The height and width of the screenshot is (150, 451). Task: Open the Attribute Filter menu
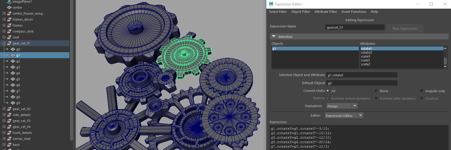pyautogui.click(x=326, y=12)
